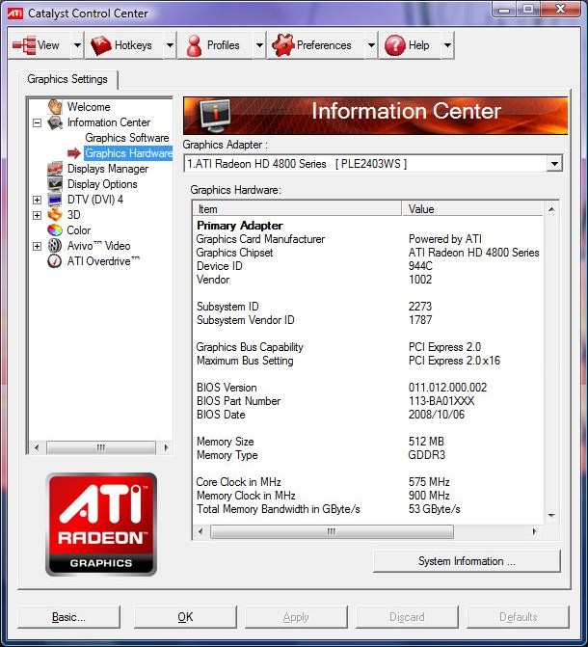This screenshot has width=588, height=647.
Task: Select the ATI Overdrive gauge icon
Action: coord(55,261)
